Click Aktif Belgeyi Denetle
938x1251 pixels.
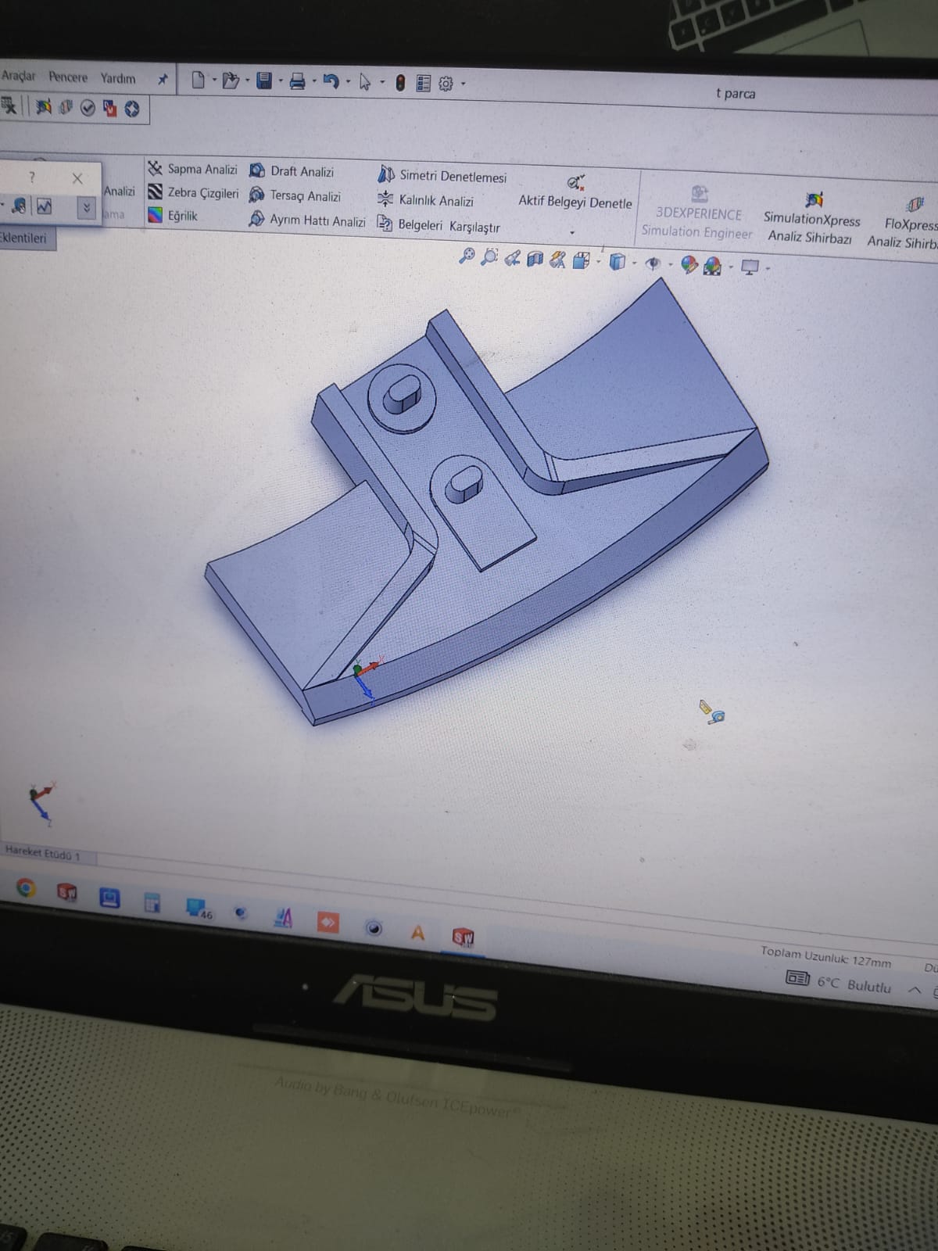click(x=575, y=194)
